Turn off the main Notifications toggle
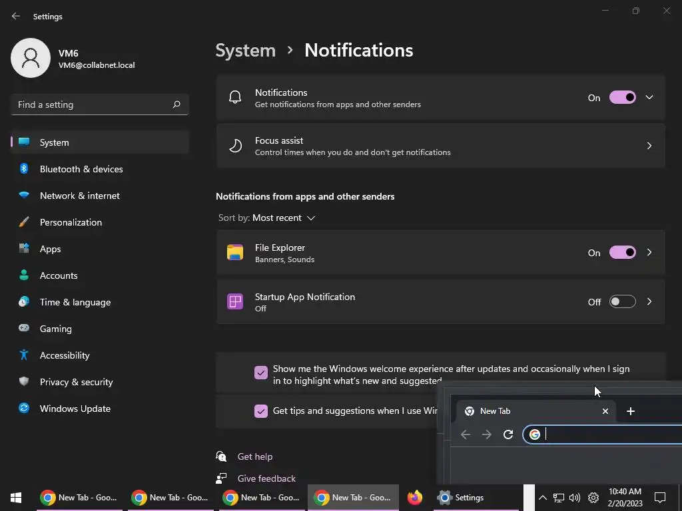Viewport: 682px width, 511px height. point(623,97)
